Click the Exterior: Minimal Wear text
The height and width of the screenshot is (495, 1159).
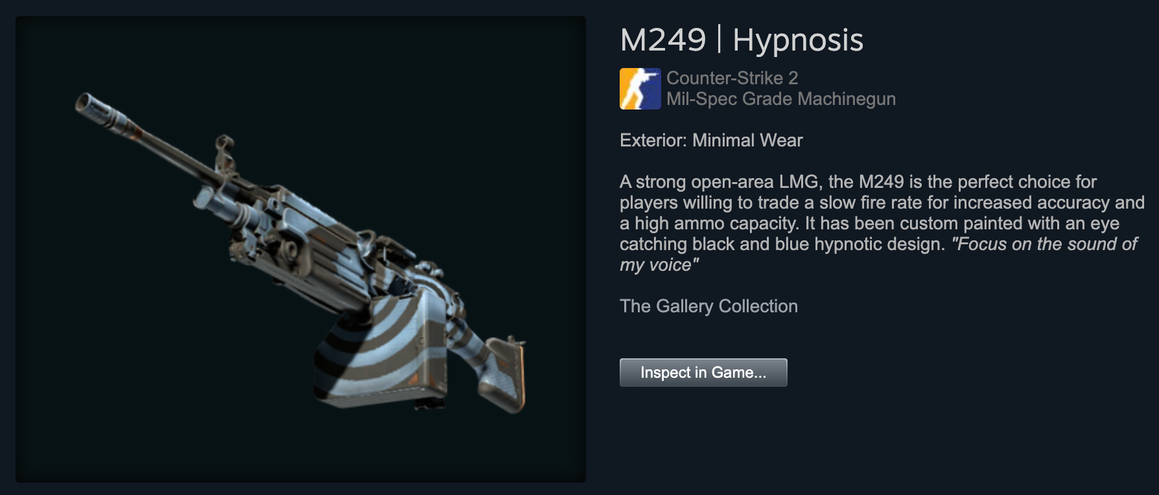711,140
